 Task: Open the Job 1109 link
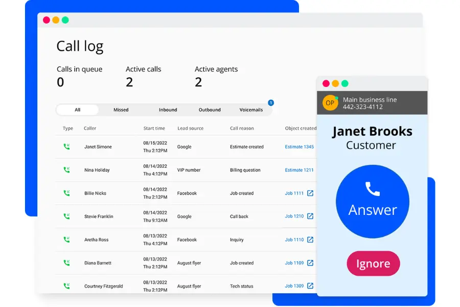pos(294,263)
